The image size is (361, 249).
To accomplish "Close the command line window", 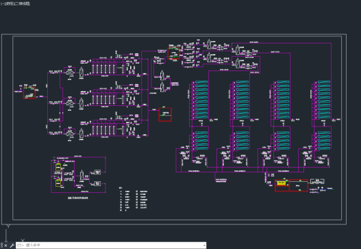I will [x=5, y=246].
